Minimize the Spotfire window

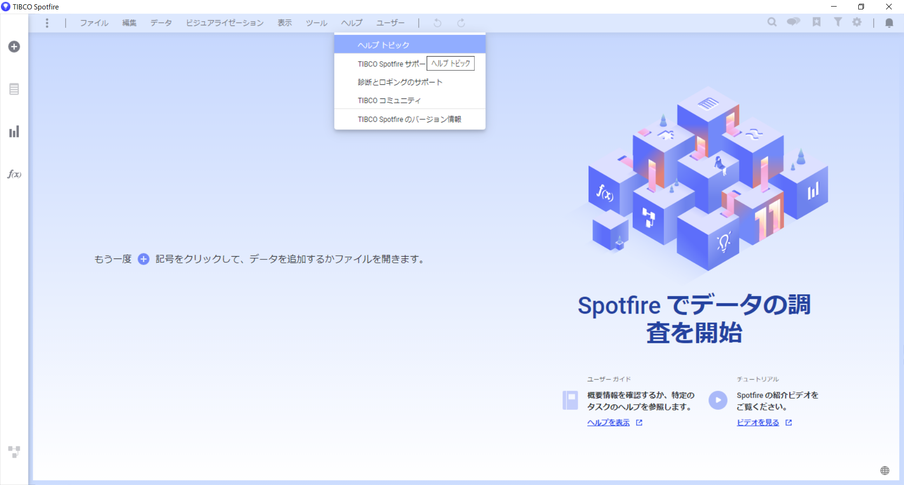[834, 7]
